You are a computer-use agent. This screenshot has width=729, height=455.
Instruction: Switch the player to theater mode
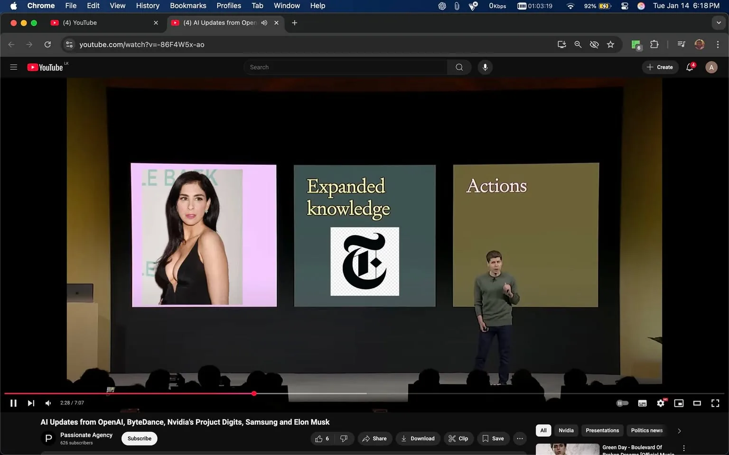(697, 403)
